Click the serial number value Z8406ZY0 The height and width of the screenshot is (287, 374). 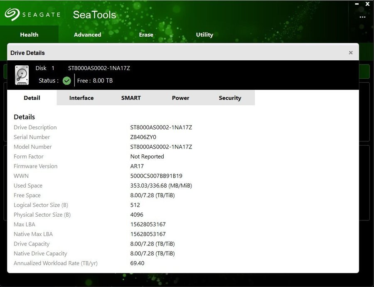[x=143, y=137]
